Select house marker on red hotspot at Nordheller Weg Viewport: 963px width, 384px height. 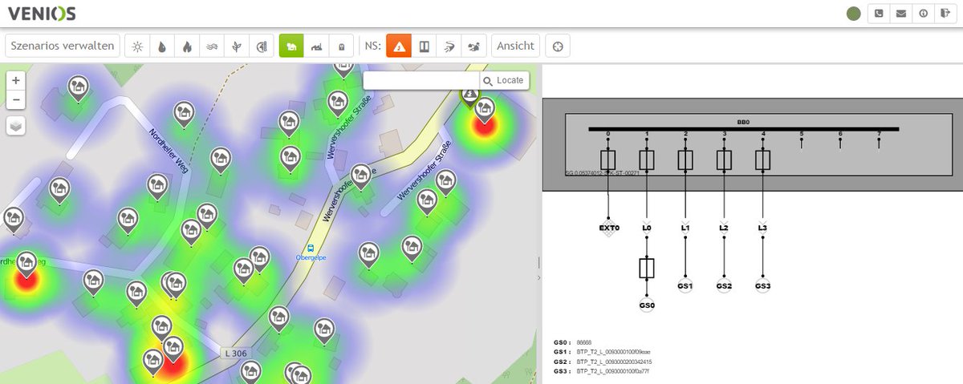(27, 264)
